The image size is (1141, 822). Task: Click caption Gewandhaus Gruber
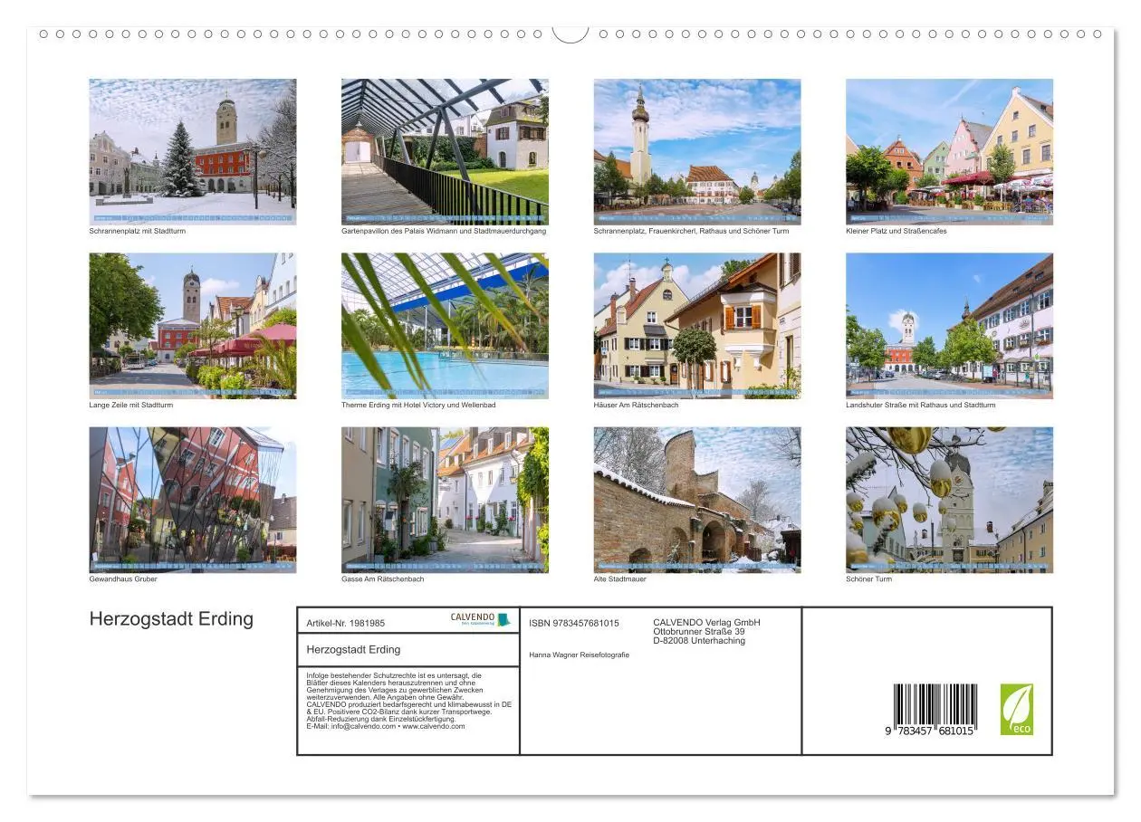(122, 579)
